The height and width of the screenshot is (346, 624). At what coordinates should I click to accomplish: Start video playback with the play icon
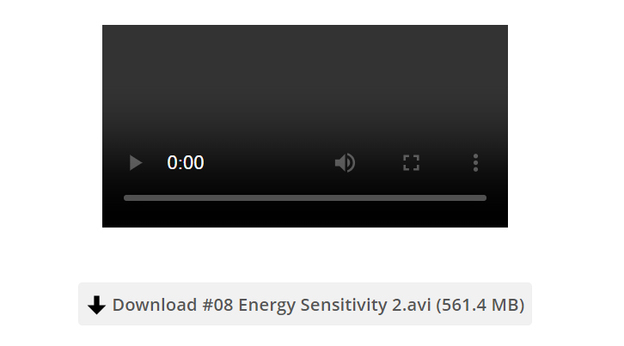[136, 162]
